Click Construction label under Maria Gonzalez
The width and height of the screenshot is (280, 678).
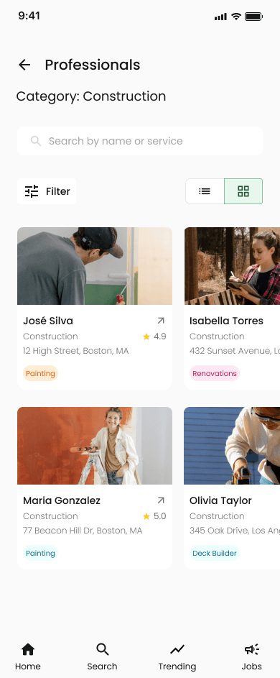click(50, 516)
